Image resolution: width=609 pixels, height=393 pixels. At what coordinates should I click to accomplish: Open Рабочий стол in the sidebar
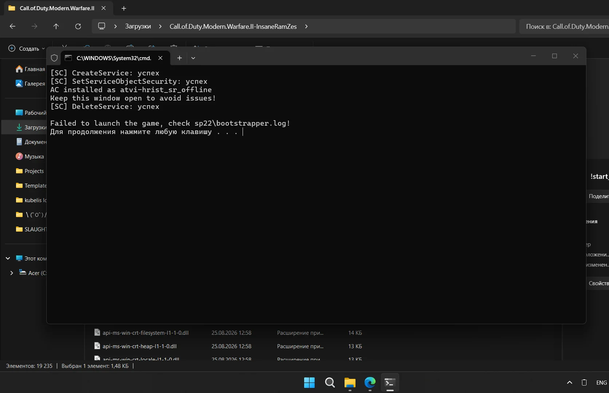(x=31, y=113)
